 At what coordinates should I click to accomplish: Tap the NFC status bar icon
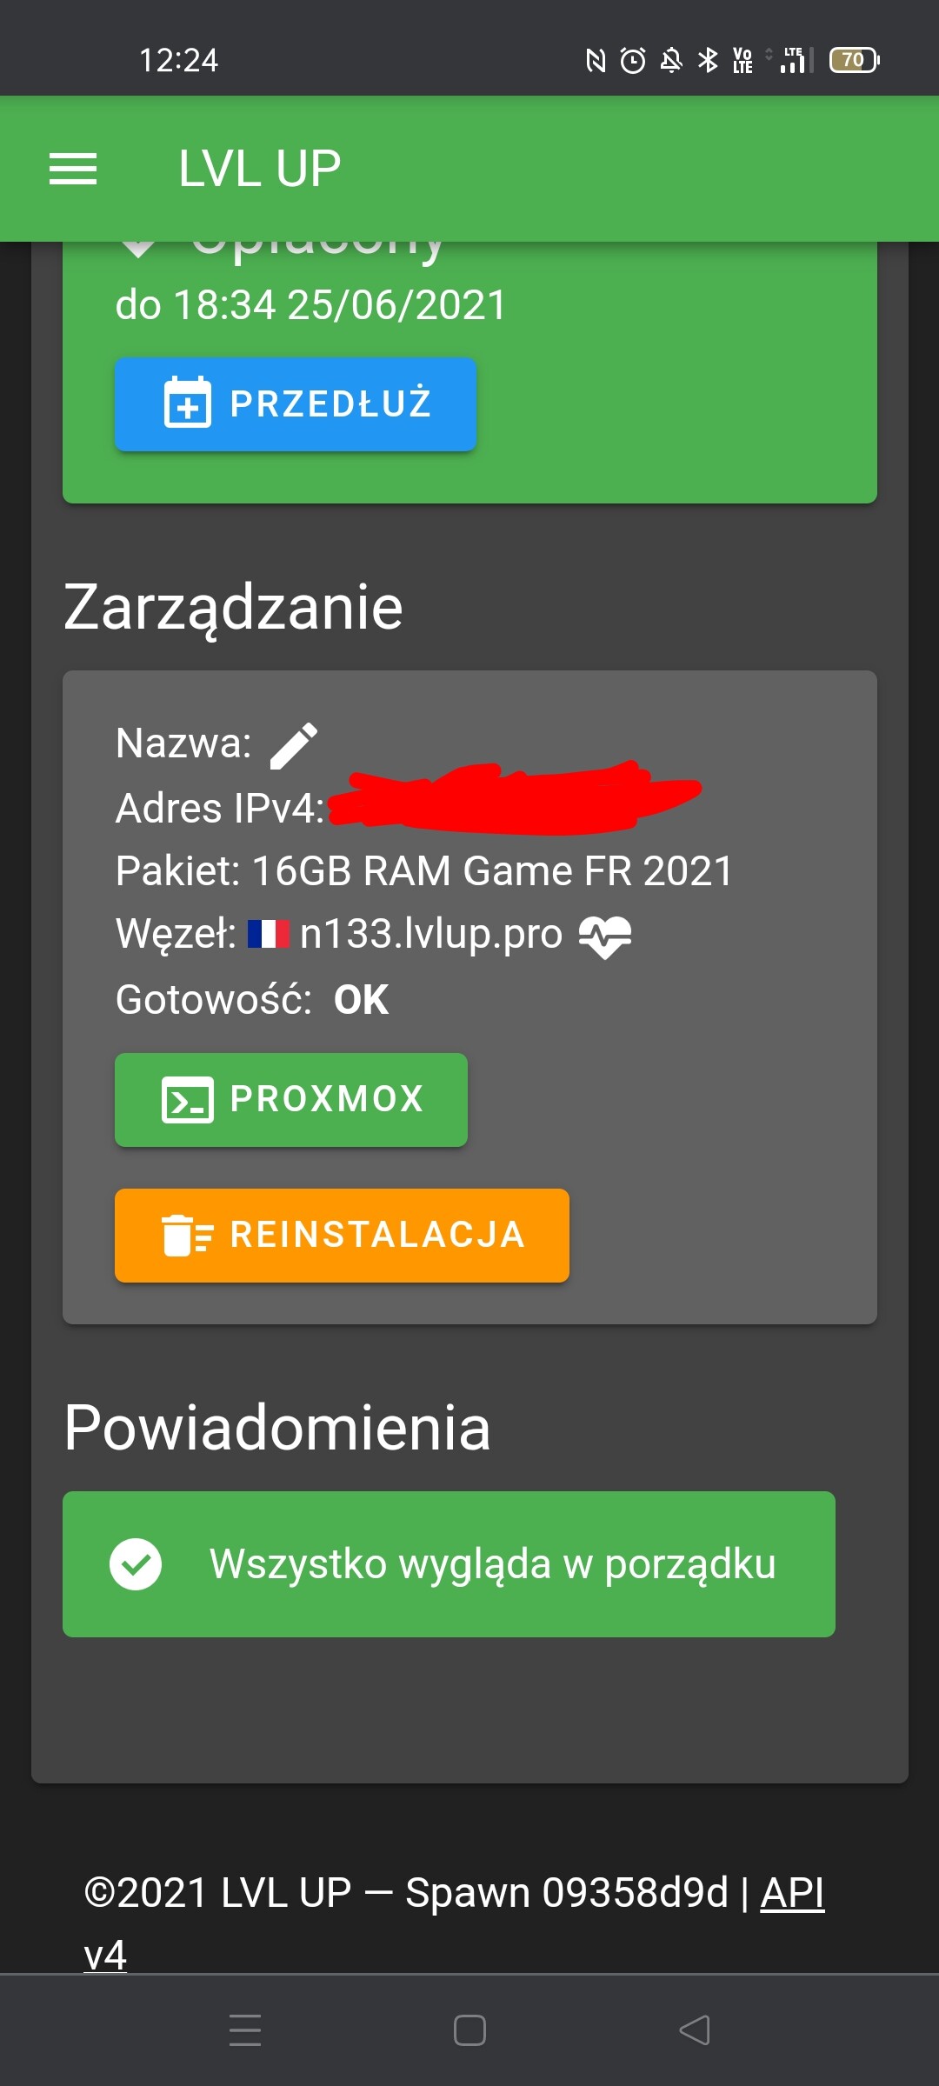[x=596, y=60]
